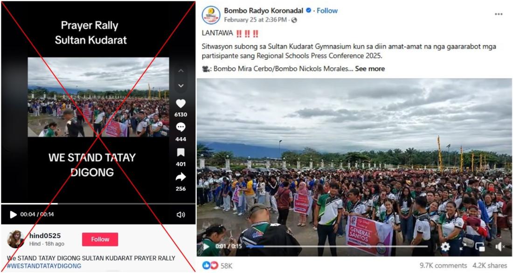Expand post text with See more
The width and height of the screenshot is (513, 273).
tap(370, 69)
